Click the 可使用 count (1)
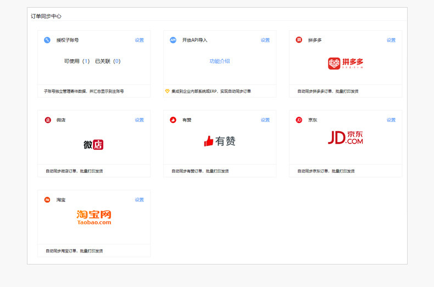This screenshot has width=434, height=287. point(86,61)
